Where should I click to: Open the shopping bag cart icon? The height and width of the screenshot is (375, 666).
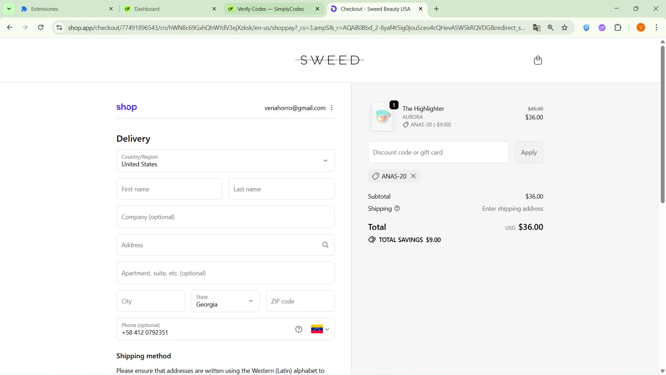(x=538, y=60)
